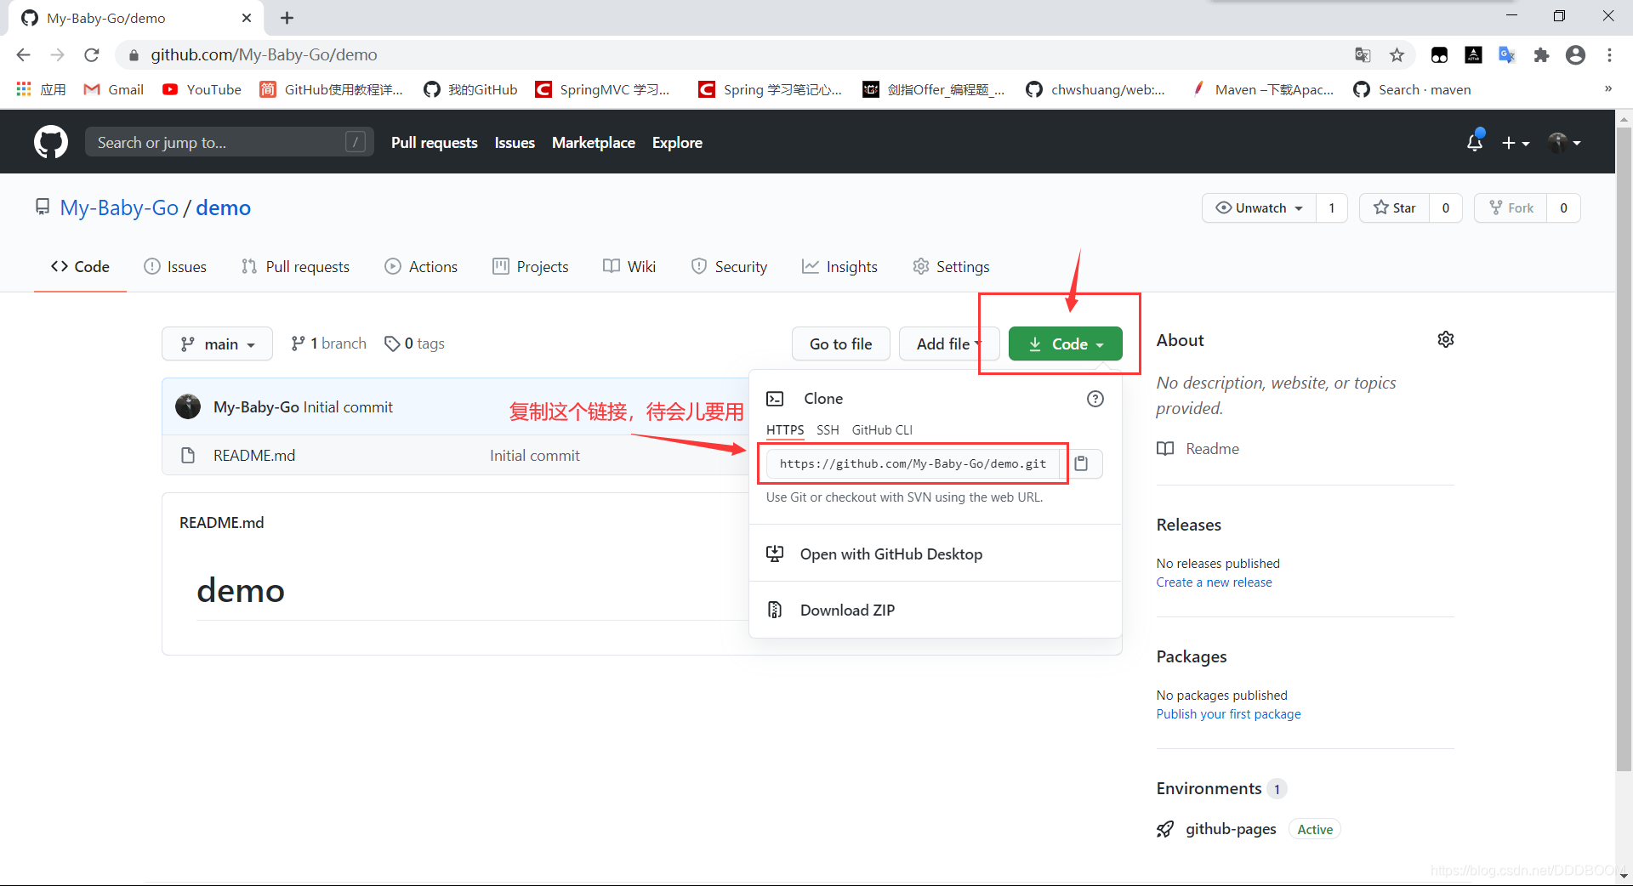Open a new browser tab
This screenshot has width=1633, height=886.
point(287,18)
